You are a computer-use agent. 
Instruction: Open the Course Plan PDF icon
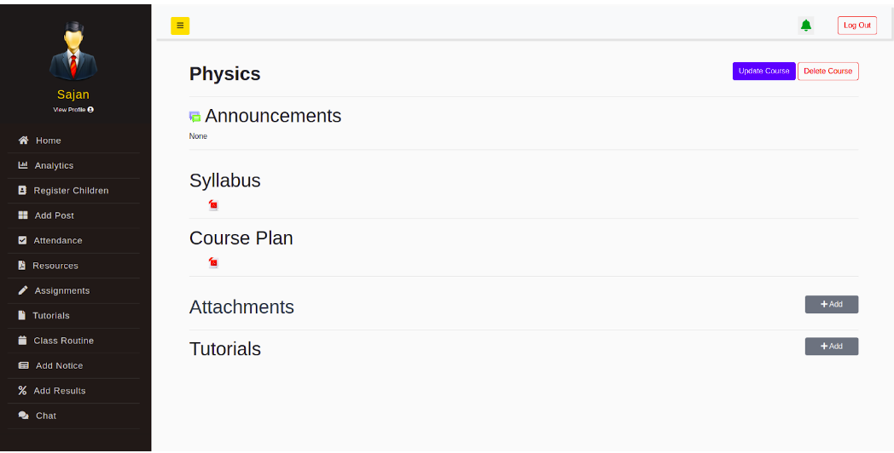coord(213,262)
